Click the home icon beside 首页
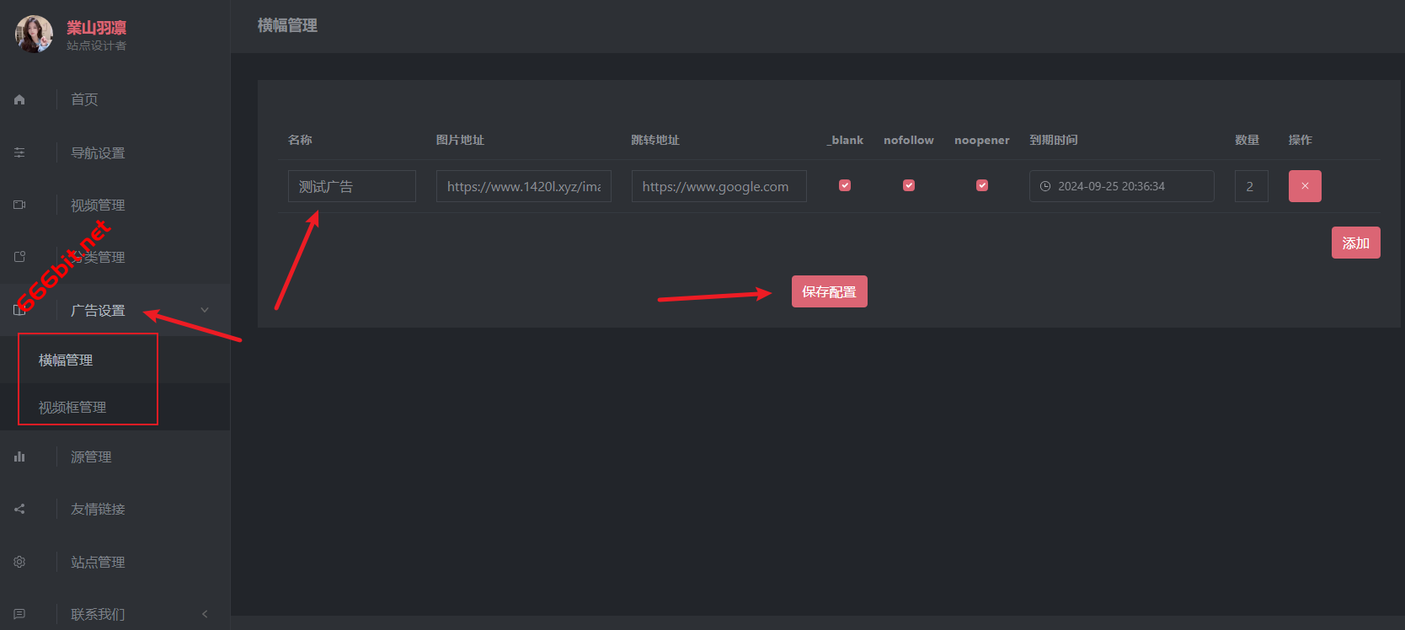This screenshot has height=630, width=1405. pos(19,99)
